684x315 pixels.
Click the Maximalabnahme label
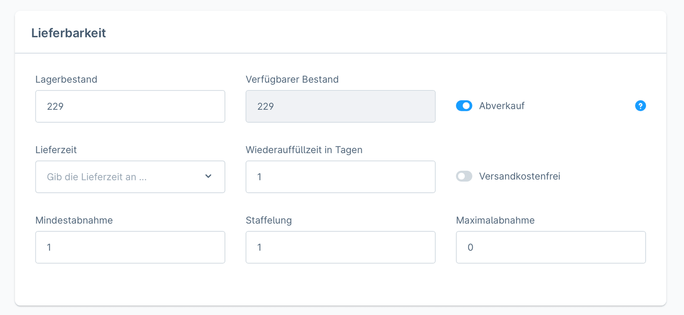coord(495,220)
